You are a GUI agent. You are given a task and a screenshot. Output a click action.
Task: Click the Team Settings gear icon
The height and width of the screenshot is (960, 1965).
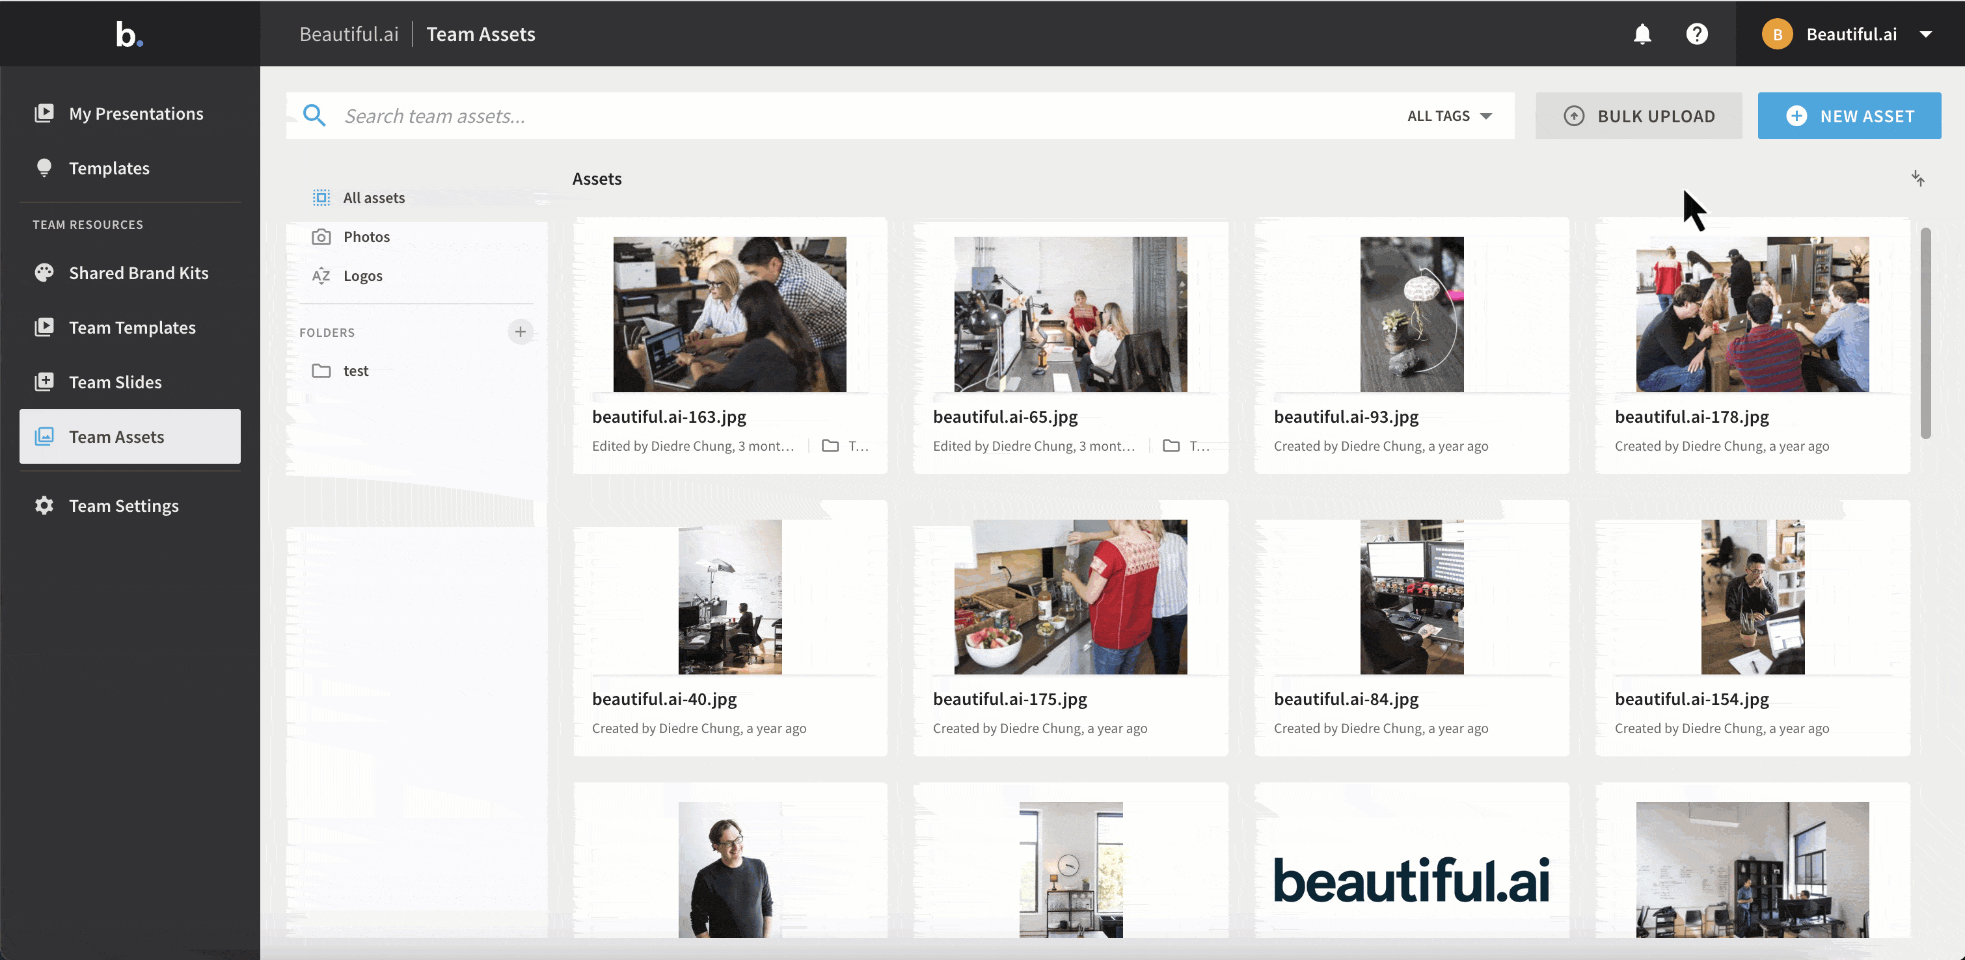[44, 505]
